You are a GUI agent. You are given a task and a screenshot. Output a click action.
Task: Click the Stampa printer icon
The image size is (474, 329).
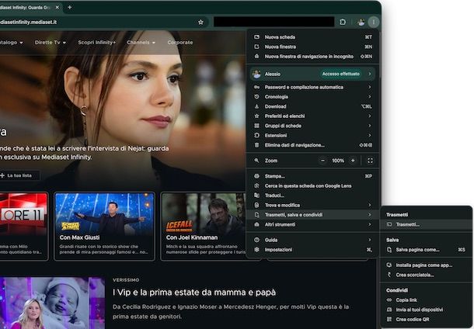256,176
